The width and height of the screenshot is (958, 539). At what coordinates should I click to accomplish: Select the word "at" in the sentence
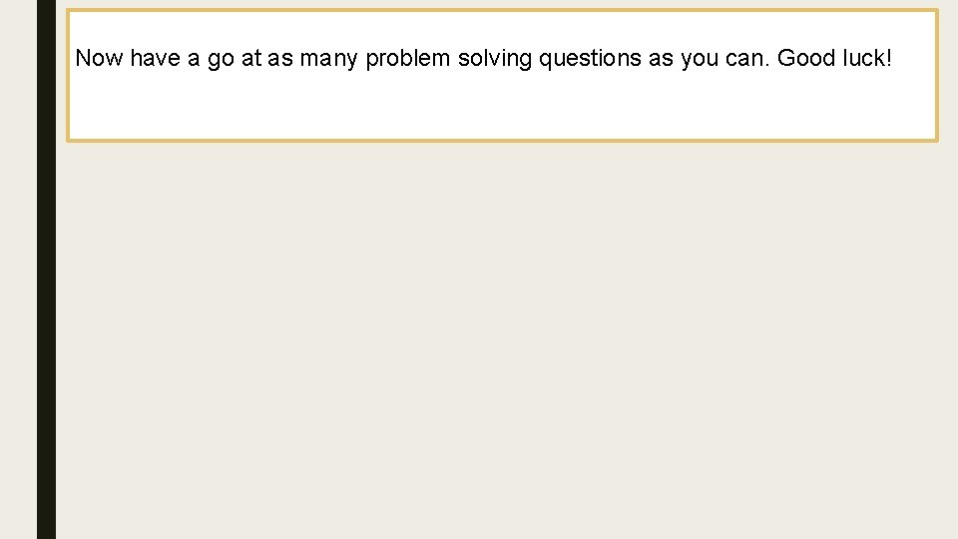pos(251,58)
